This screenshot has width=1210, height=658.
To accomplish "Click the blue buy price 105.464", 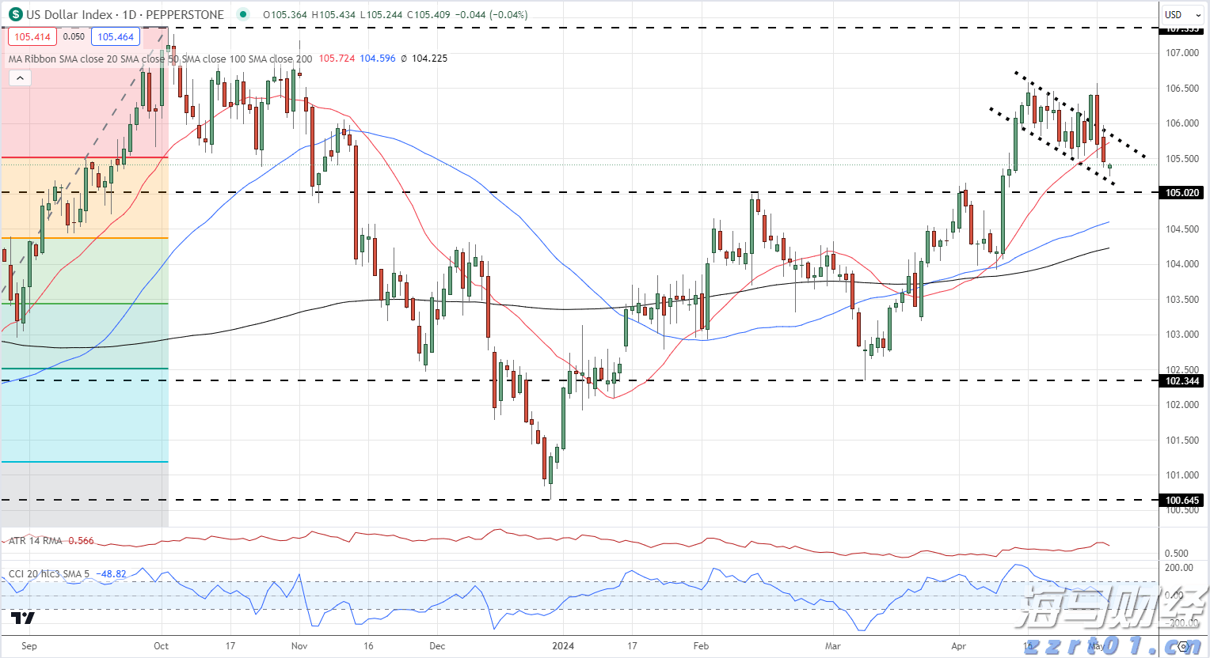I will click(x=116, y=36).
